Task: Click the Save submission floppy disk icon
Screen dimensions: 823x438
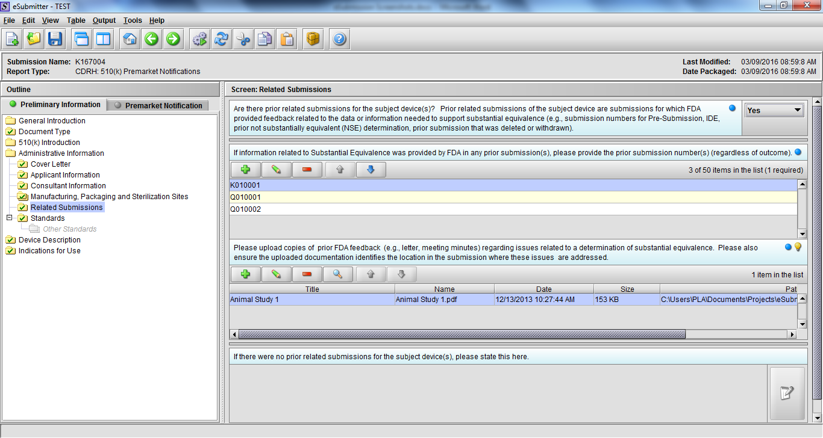Action: (55, 39)
